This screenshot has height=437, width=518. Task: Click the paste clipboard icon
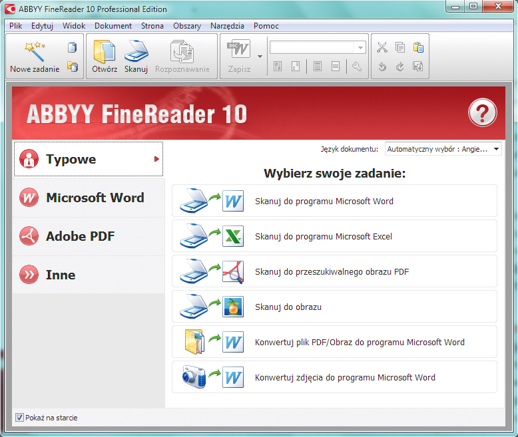tap(418, 47)
